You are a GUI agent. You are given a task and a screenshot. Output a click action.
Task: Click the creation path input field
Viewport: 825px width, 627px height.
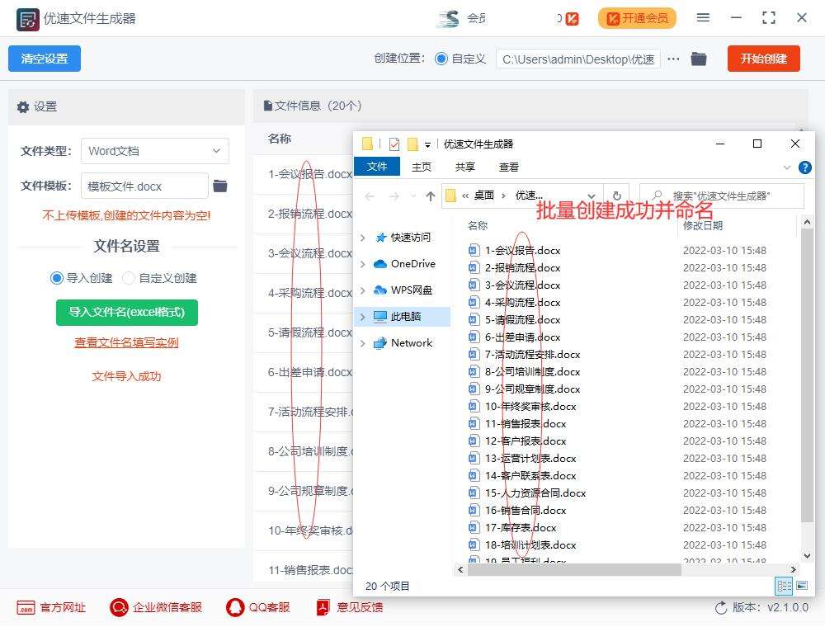(577, 59)
